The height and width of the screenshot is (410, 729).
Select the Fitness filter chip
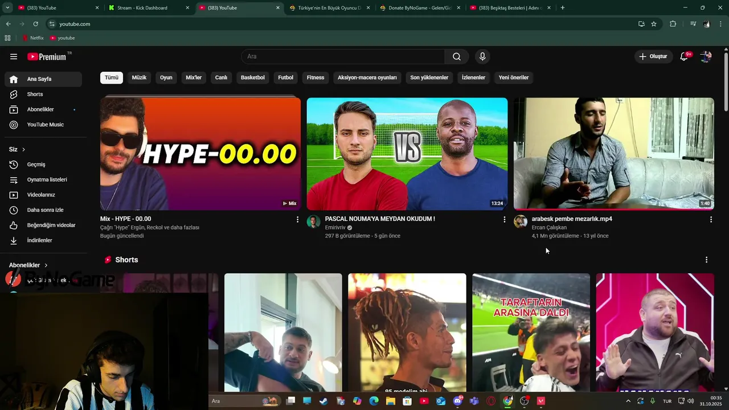[x=316, y=77]
